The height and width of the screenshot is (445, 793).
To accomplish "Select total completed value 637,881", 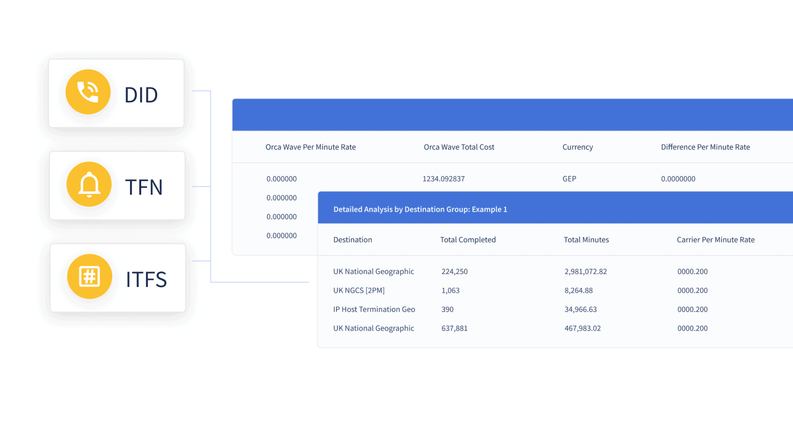I will pyautogui.click(x=455, y=328).
